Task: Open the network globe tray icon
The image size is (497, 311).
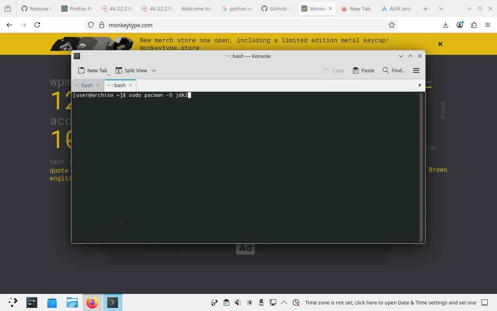Action: pyautogui.click(x=214, y=302)
